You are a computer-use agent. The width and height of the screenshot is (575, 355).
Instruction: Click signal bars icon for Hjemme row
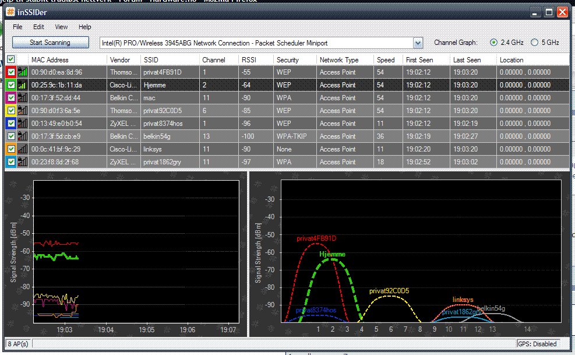[x=23, y=85]
